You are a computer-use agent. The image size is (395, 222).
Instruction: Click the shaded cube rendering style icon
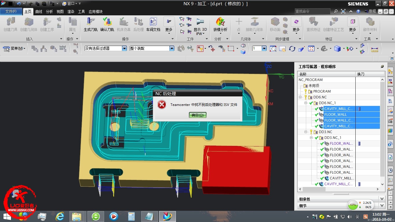coord(337,49)
